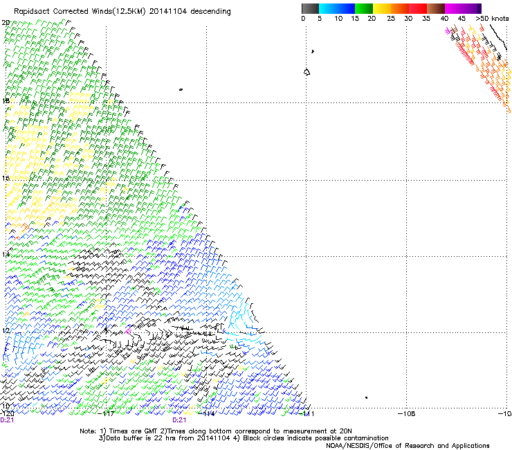Image resolution: width=512 pixels, height=450 pixels.
Task: Select the yellow 20-25 knots color segment
Action: [382, 8]
